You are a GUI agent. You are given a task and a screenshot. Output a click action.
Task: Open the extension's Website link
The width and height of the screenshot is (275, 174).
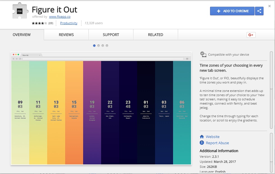(x=213, y=137)
